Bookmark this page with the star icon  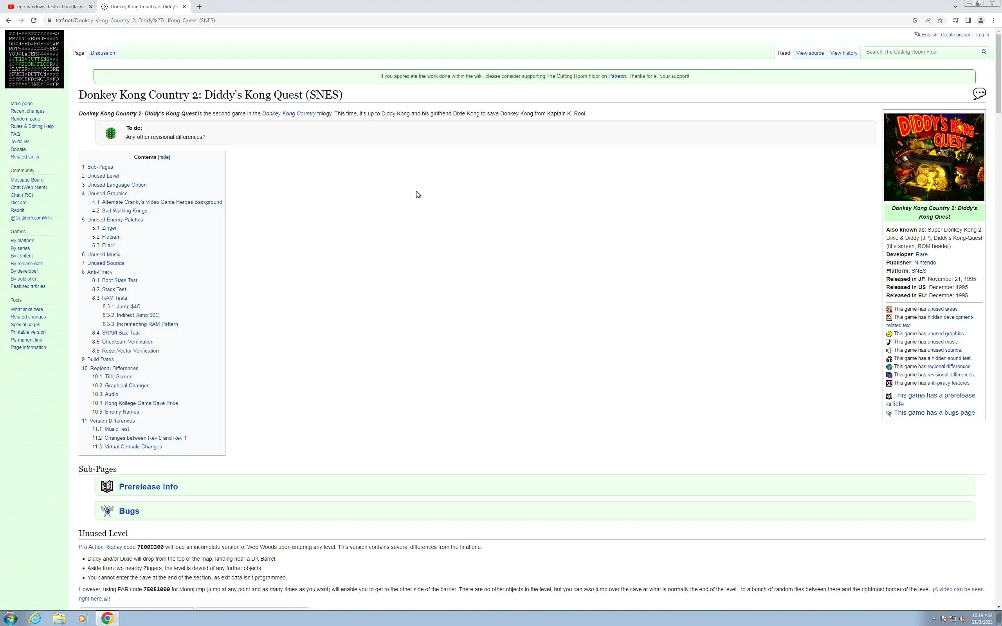pos(940,20)
